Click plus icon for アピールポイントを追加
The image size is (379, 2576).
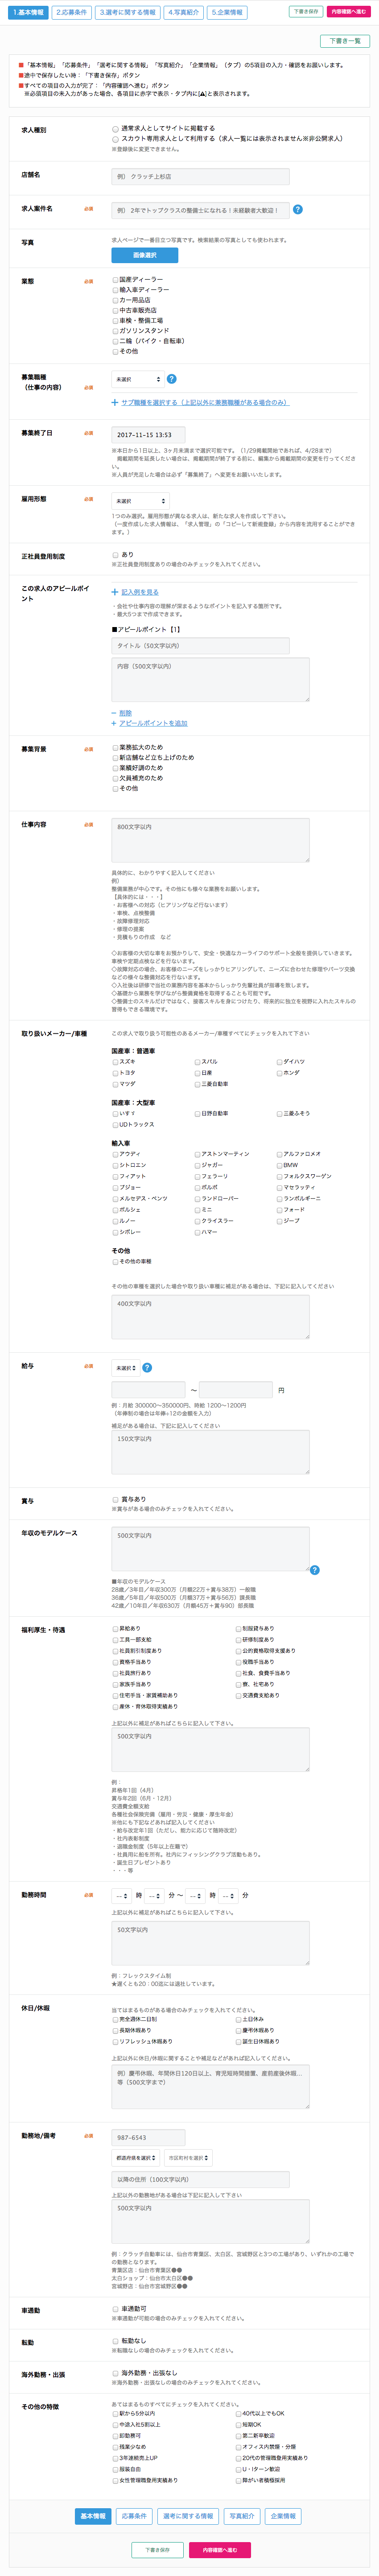(114, 723)
